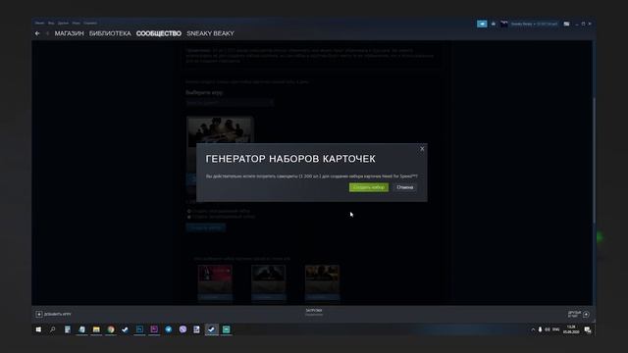Open the Друзья и чат plus icon
The height and width of the screenshot is (353, 628).
(x=586, y=314)
